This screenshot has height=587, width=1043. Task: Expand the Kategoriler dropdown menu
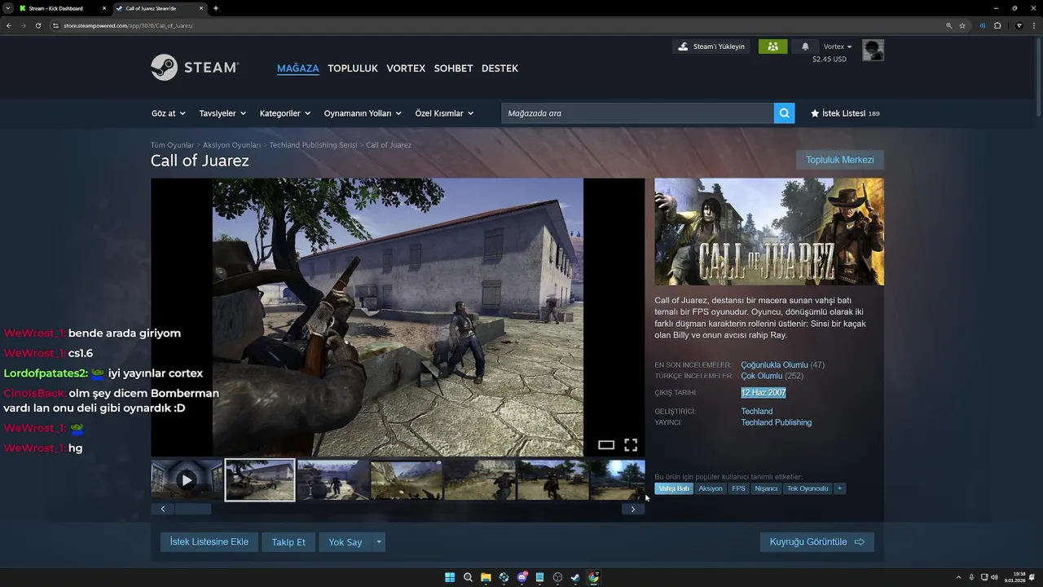(285, 113)
